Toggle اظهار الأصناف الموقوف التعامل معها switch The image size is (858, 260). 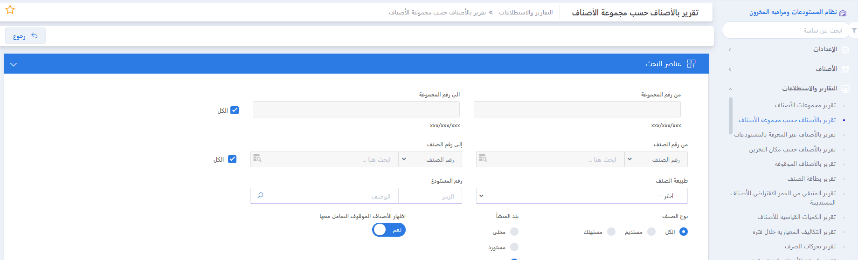389,230
